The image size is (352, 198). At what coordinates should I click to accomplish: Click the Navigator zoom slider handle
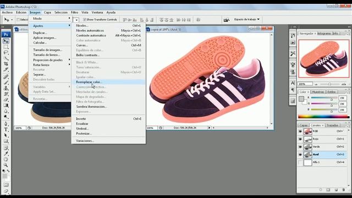pyautogui.click(x=329, y=84)
